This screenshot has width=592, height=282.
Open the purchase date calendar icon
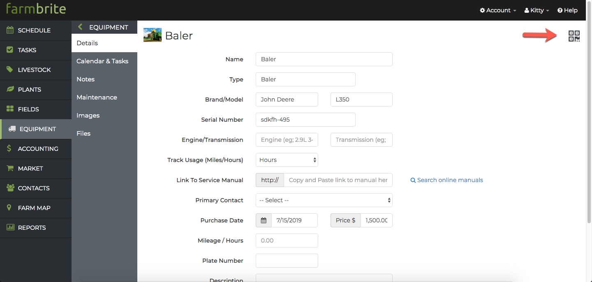point(264,220)
